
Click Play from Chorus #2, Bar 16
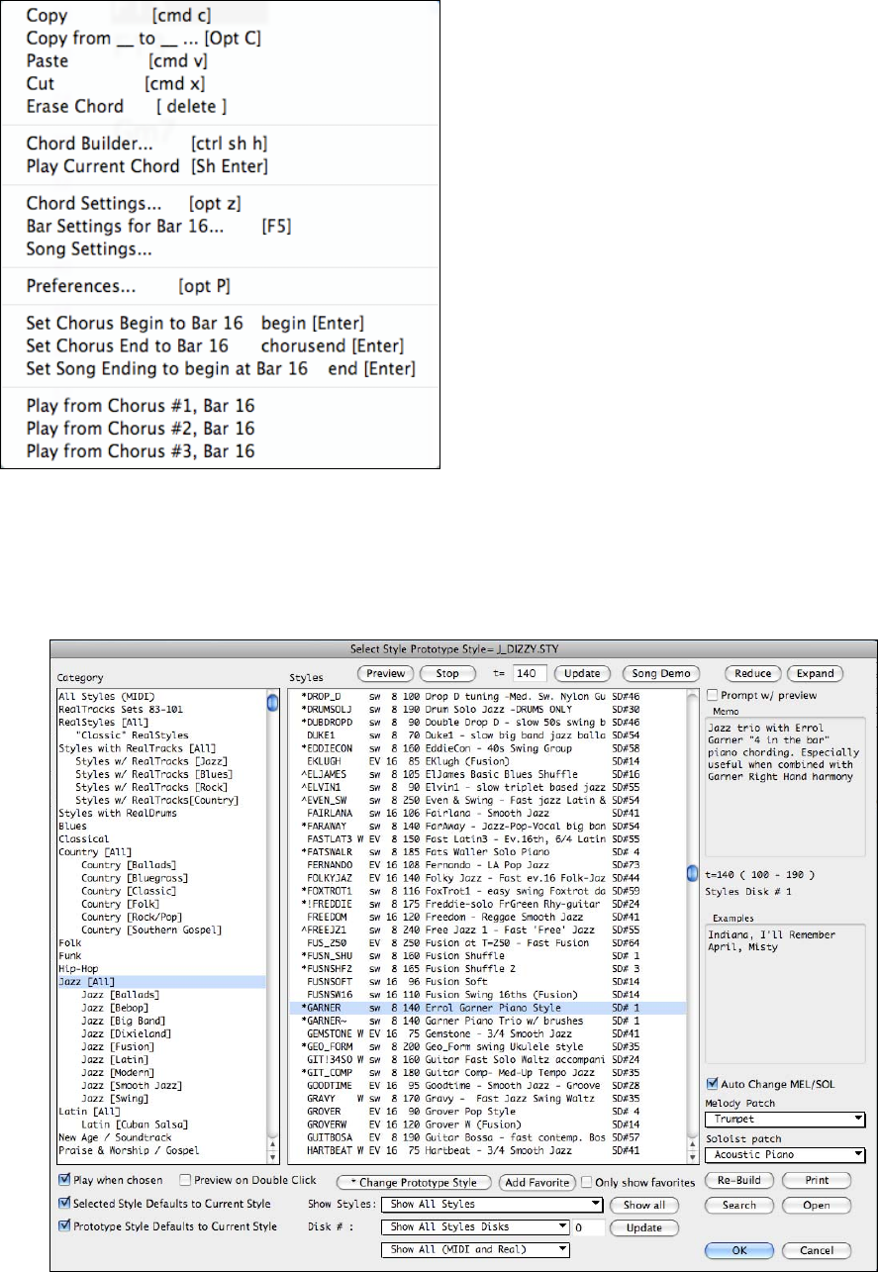click(140, 428)
